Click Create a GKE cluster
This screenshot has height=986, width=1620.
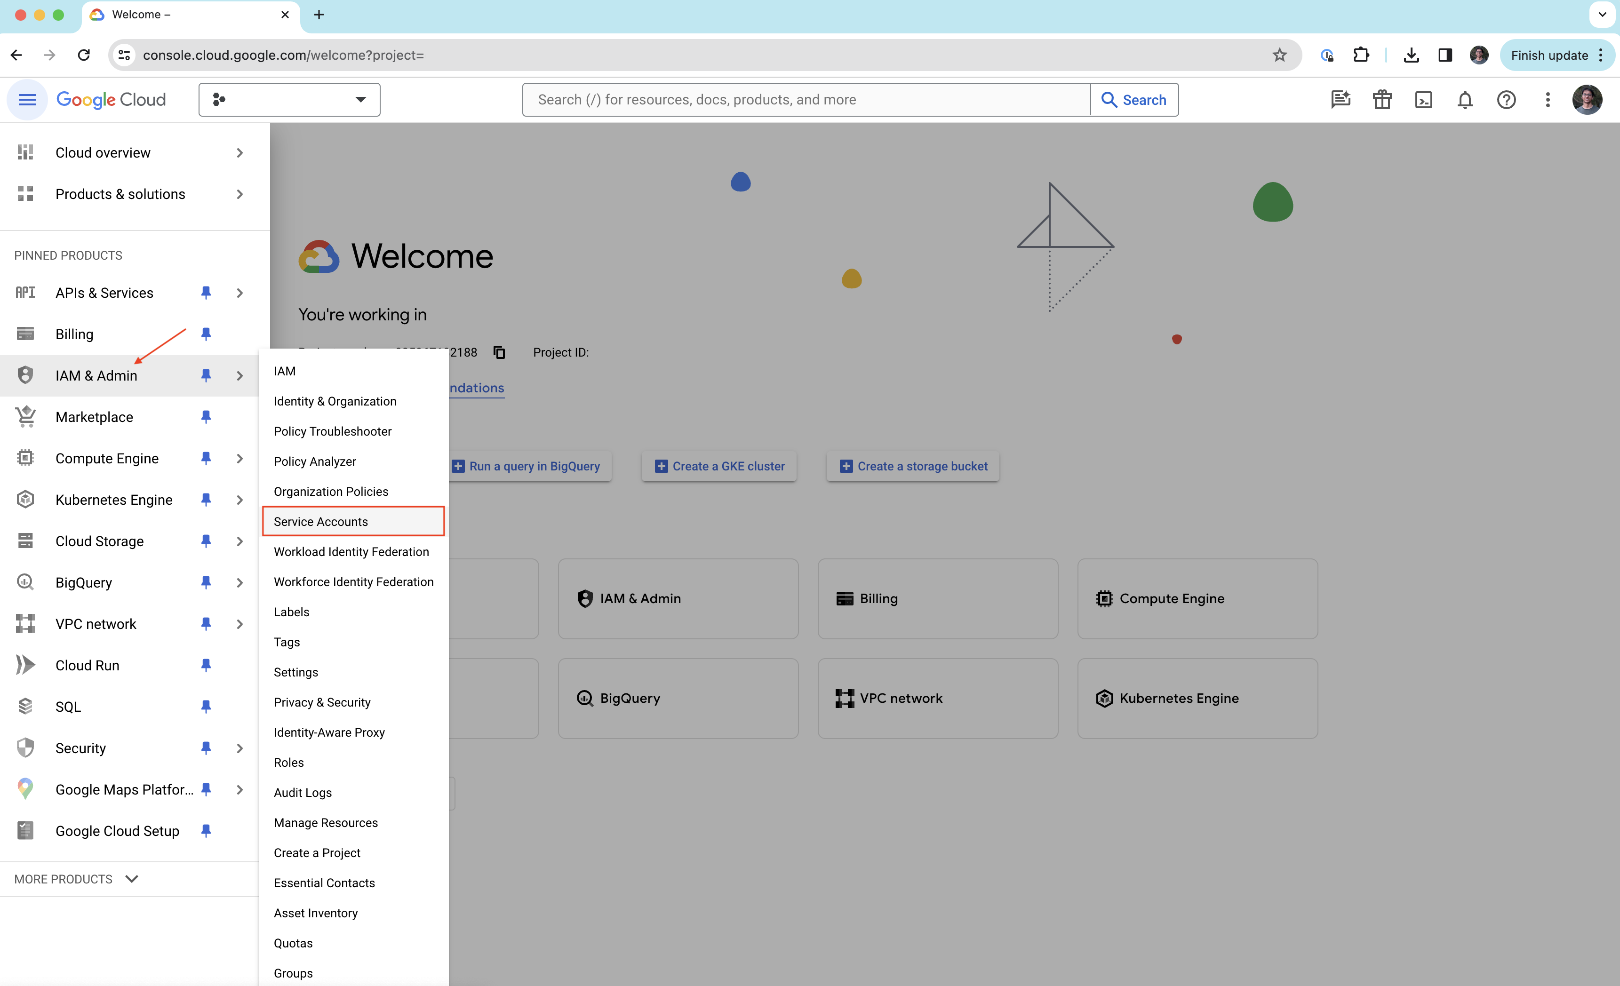[719, 466]
